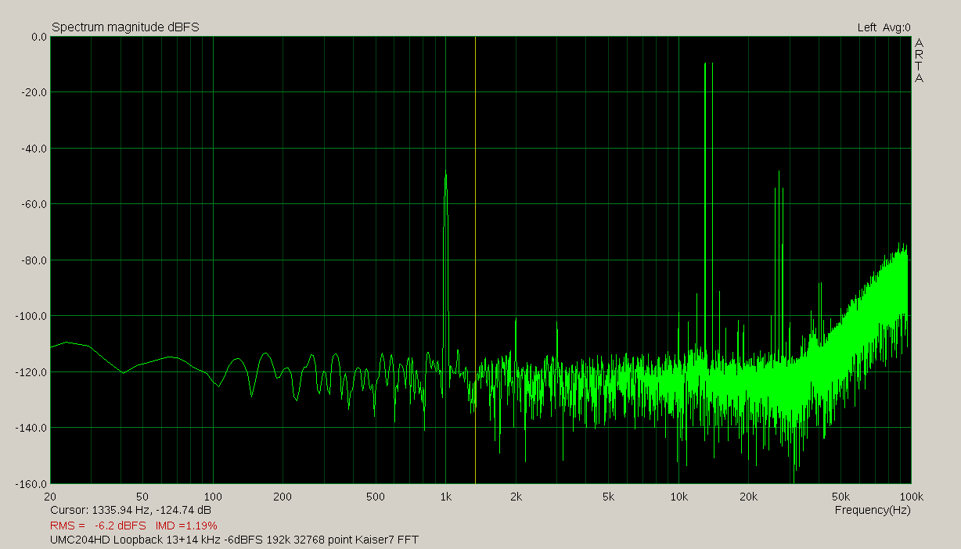Click the '-100.0' y-axis label
The image size is (961, 549).
point(32,316)
